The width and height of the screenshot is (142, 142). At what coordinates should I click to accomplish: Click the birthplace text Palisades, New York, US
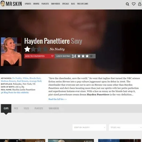pyautogui.click(x=24, y=84)
